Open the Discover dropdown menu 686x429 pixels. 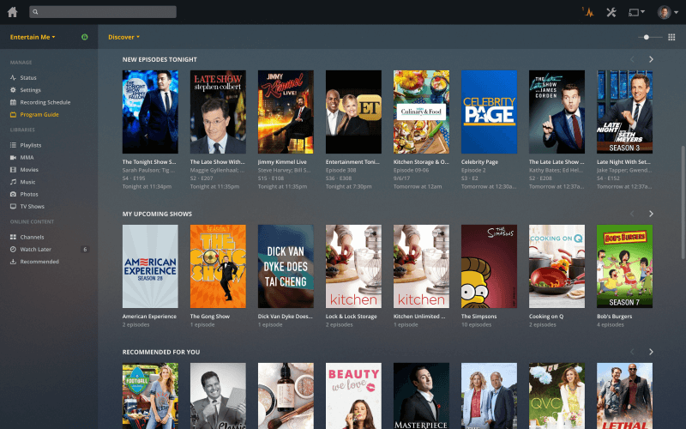(x=123, y=37)
